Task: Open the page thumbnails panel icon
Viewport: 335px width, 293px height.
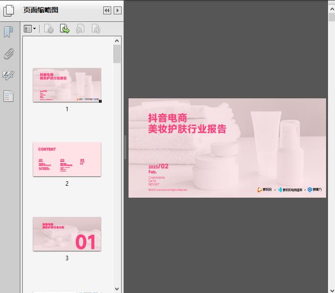Action: [x=8, y=10]
